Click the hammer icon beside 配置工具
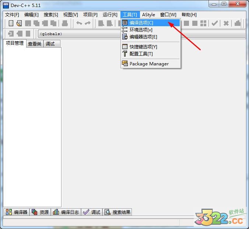Screen dimensions: 249x229 point(125,54)
